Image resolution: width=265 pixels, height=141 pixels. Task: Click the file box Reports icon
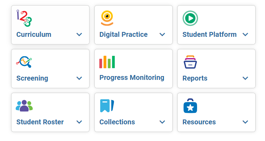pyautogui.click(x=190, y=62)
